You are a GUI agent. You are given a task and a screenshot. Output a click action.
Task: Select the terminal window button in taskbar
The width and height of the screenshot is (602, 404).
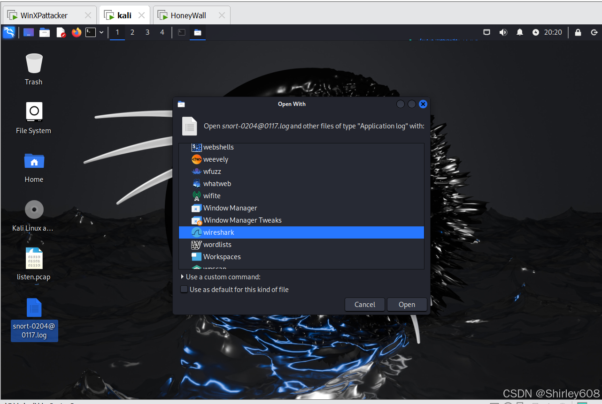point(182,32)
